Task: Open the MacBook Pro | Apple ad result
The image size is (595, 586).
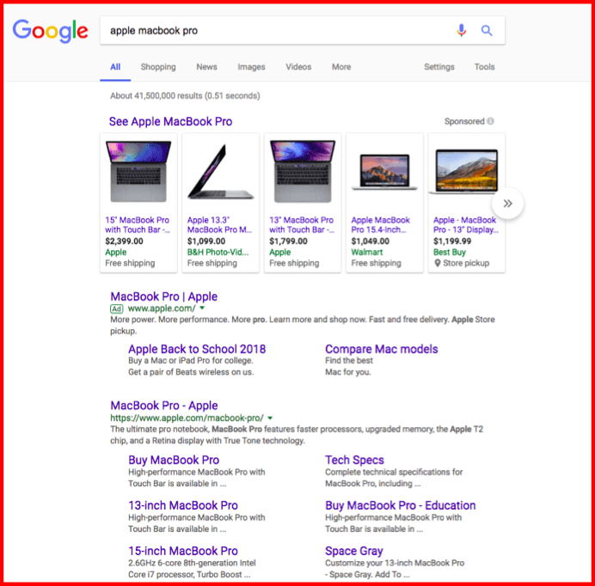Action: click(x=164, y=296)
